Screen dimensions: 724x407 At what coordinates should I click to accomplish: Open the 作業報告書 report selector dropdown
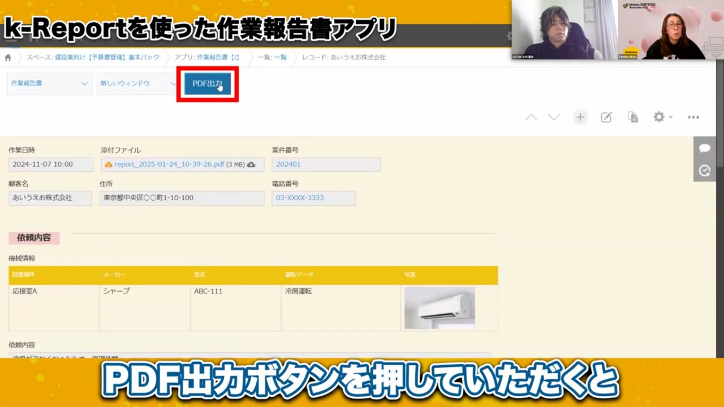(x=49, y=83)
